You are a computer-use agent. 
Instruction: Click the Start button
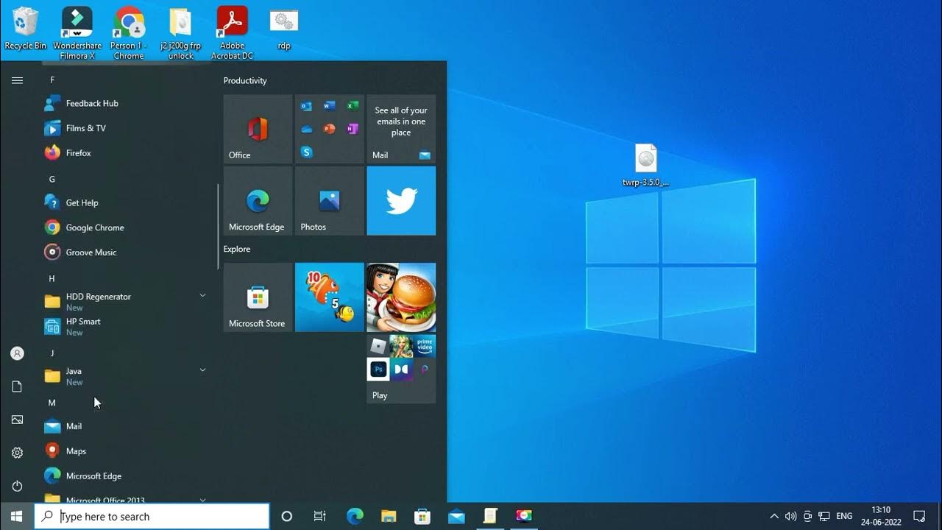[17, 516]
